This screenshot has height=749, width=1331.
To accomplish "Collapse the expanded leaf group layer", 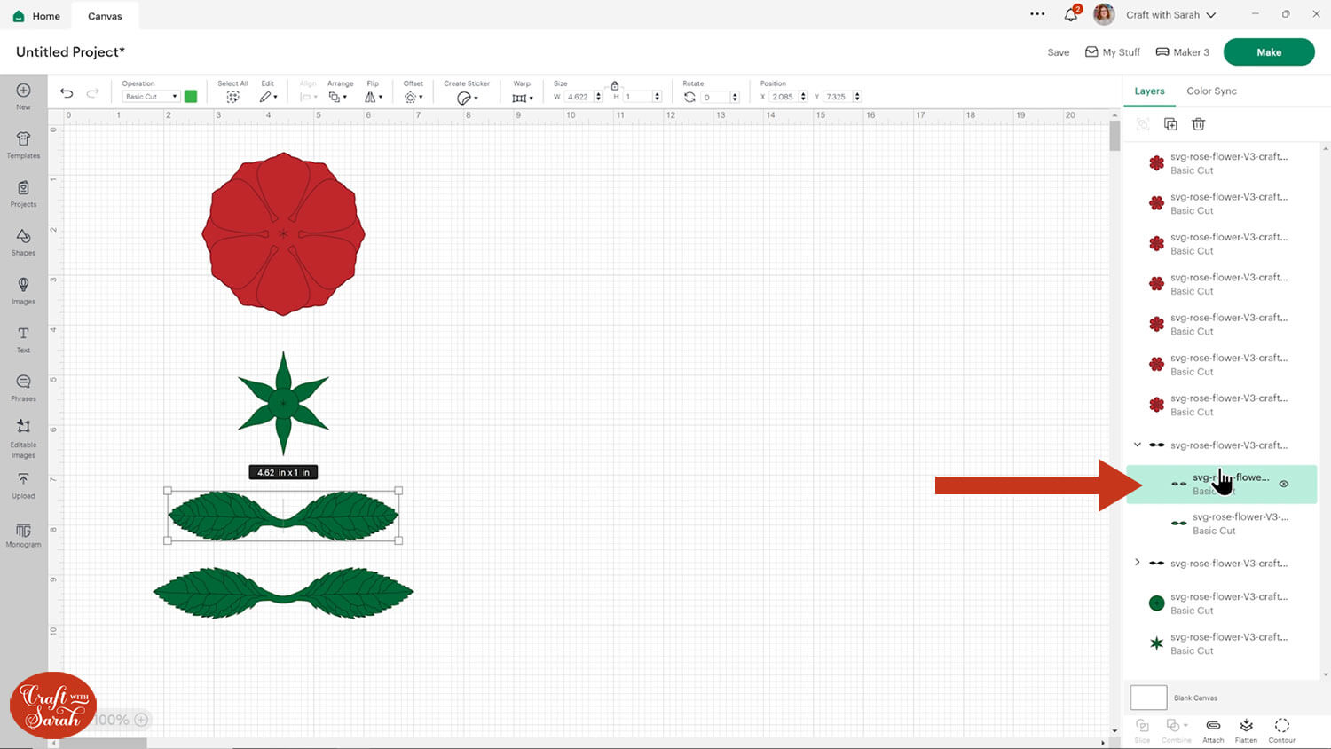I will click(x=1138, y=445).
